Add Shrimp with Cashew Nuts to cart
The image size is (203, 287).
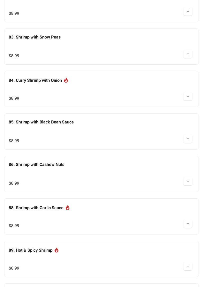tap(188, 181)
